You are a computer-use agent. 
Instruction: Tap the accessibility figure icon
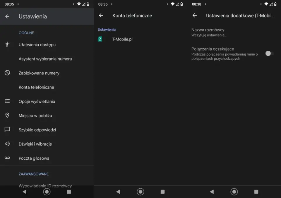[7, 44]
